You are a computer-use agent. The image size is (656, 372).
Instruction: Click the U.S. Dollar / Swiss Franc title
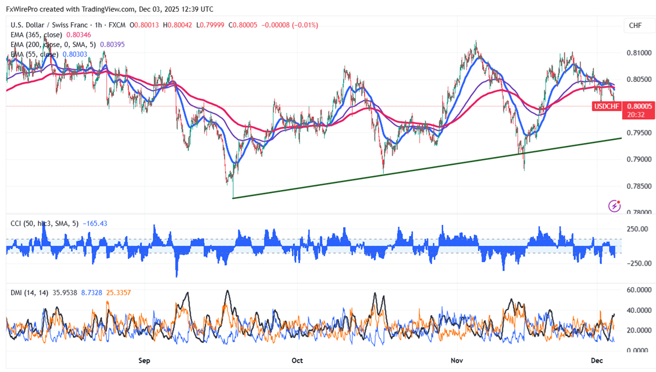pos(49,25)
